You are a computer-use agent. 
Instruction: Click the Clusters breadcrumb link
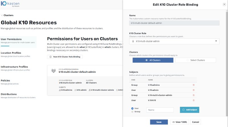(x=9, y=15)
